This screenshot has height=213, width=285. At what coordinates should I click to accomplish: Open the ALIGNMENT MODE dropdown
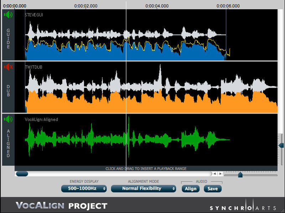point(144,189)
